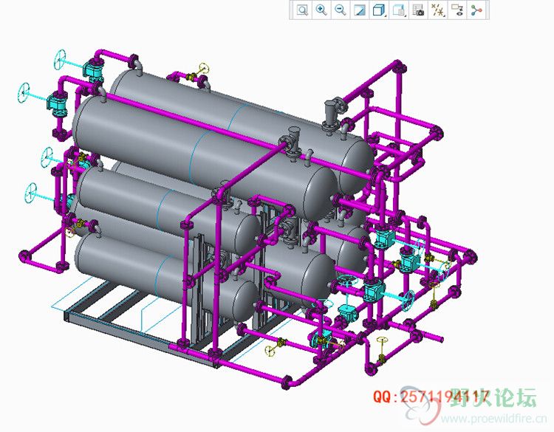This screenshot has height=432, width=554.
Task: Open the Saved Orientations dropdown
Action: 399,10
